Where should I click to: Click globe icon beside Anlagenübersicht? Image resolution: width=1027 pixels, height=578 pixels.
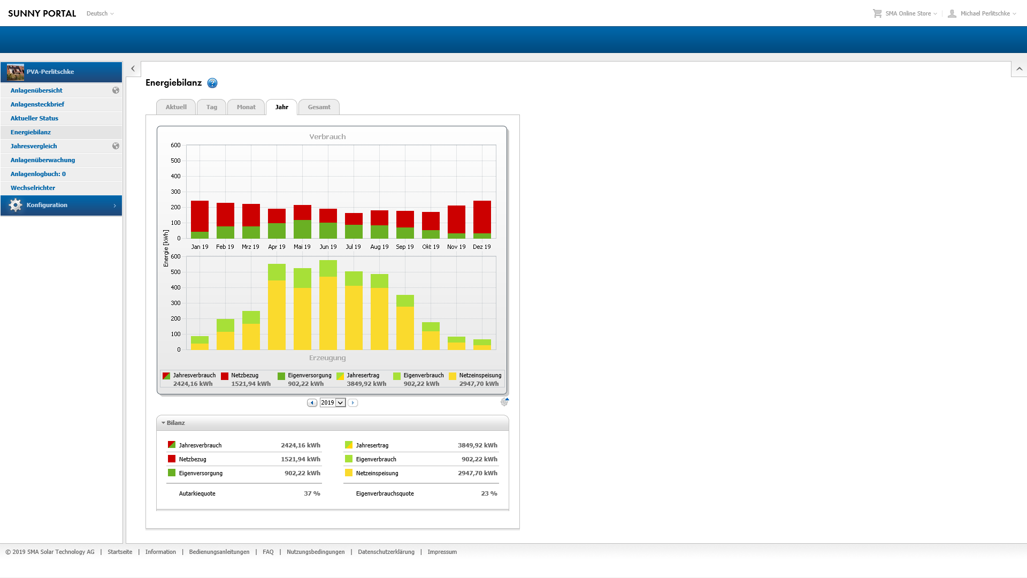tap(116, 90)
